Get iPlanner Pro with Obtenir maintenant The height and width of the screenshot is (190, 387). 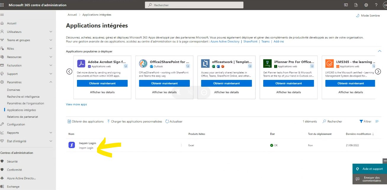(288, 83)
